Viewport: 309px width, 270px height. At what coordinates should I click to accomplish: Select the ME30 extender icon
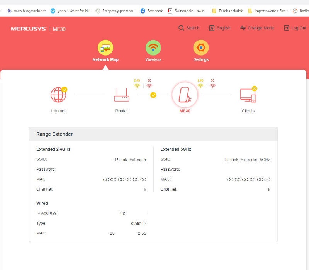[x=185, y=95]
